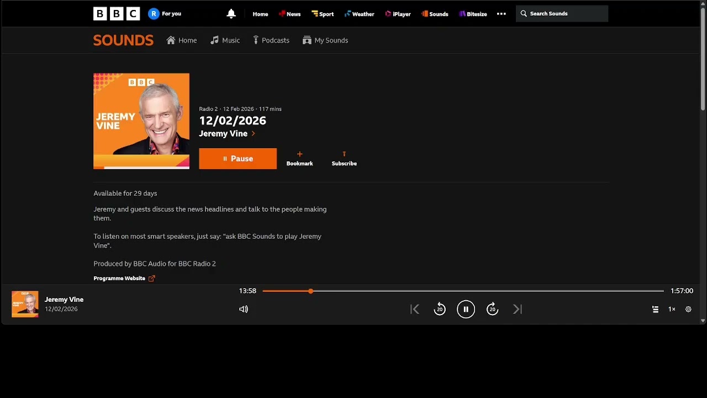Change playback speed 1×
The height and width of the screenshot is (398, 707).
point(672,310)
